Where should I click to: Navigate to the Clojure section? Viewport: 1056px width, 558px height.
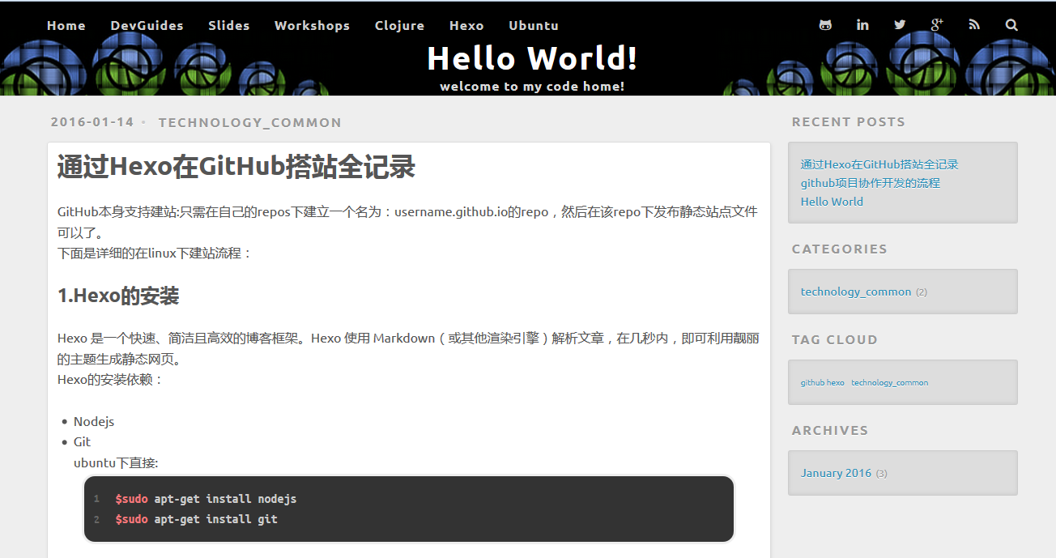click(x=399, y=26)
